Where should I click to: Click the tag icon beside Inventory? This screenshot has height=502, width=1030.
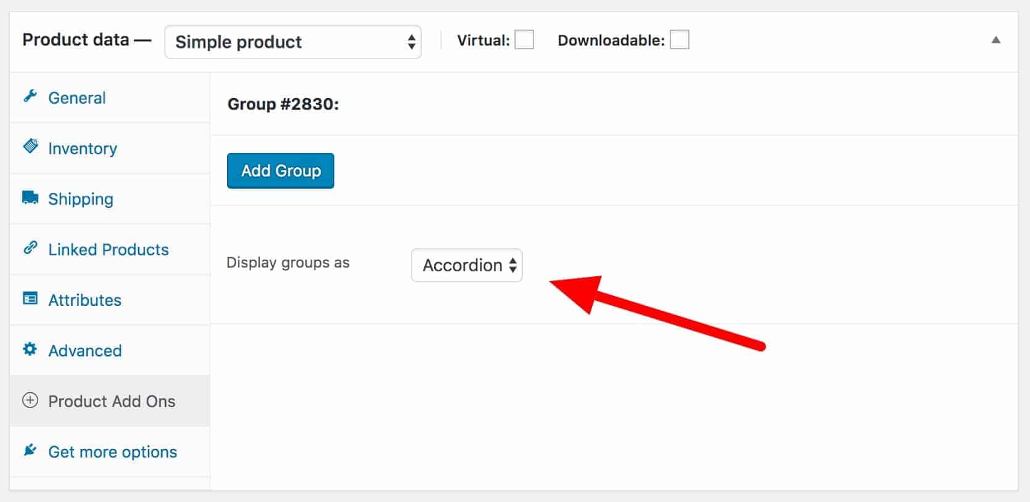(x=30, y=146)
